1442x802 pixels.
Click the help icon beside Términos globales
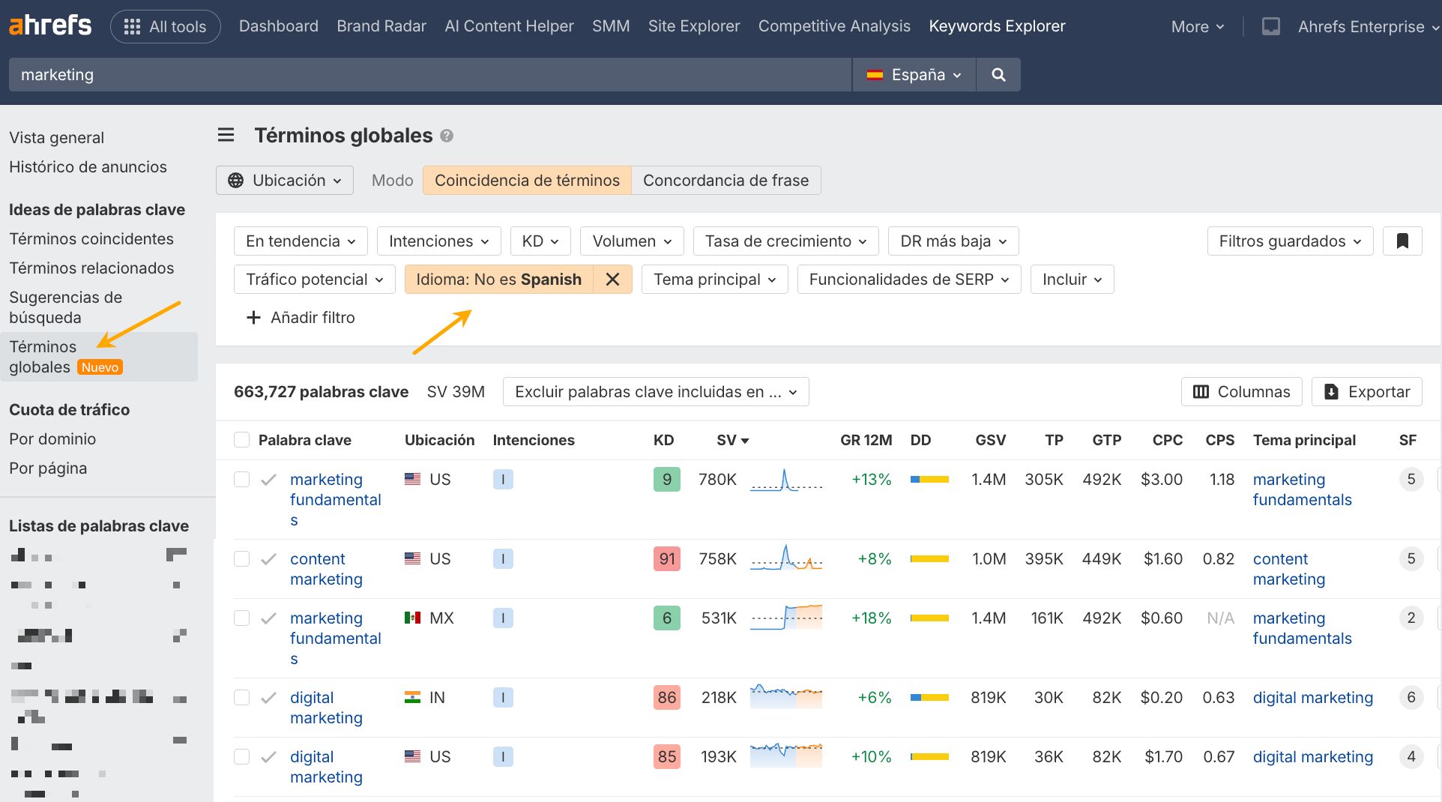(447, 136)
